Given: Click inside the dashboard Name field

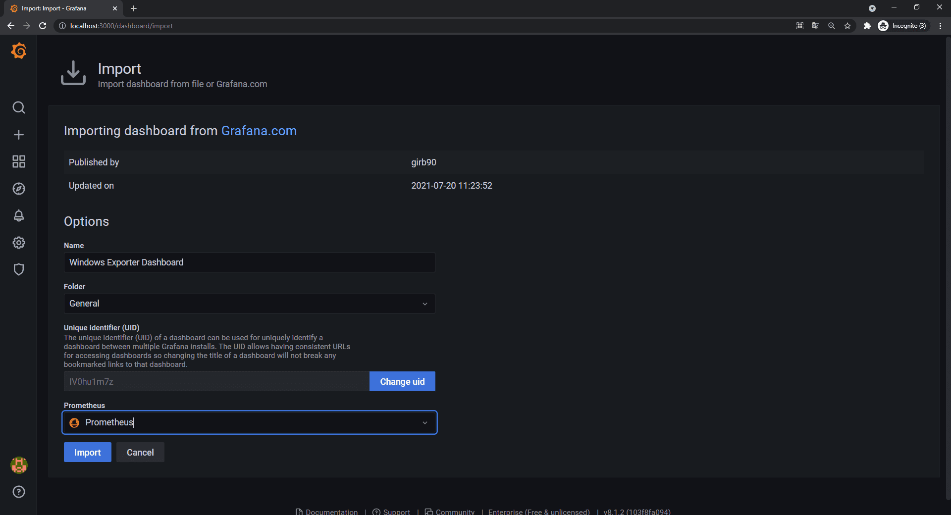Looking at the screenshot, I should (249, 262).
